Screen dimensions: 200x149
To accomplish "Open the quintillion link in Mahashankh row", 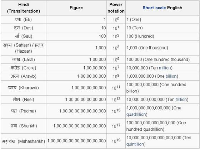I will point(135,144).
